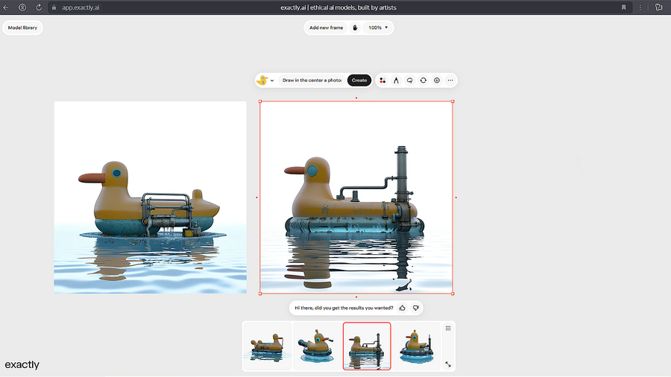Open the 100% zoom level dropdown

coord(379,28)
